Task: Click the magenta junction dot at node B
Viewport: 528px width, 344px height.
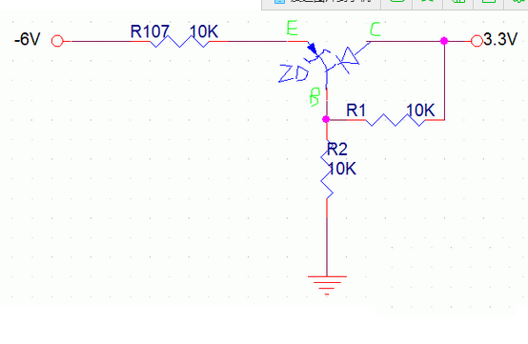Action: coord(326,119)
